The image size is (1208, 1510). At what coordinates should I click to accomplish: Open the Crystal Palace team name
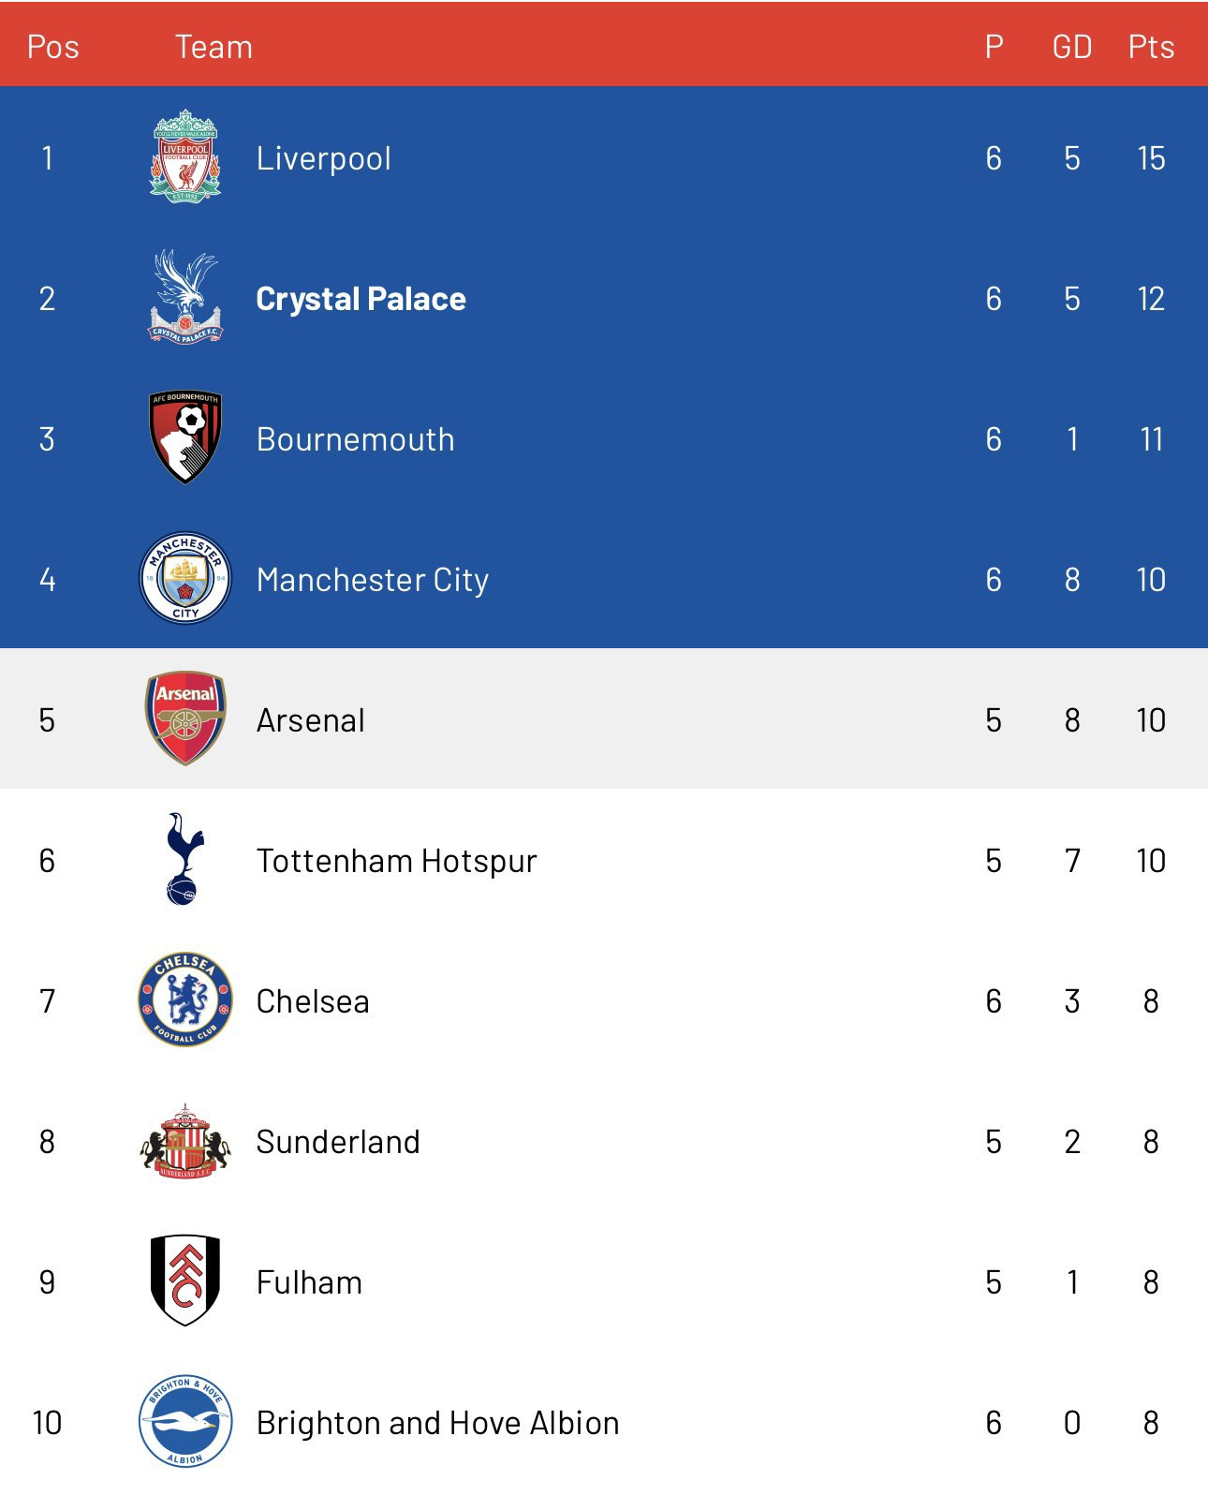point(361,299)
